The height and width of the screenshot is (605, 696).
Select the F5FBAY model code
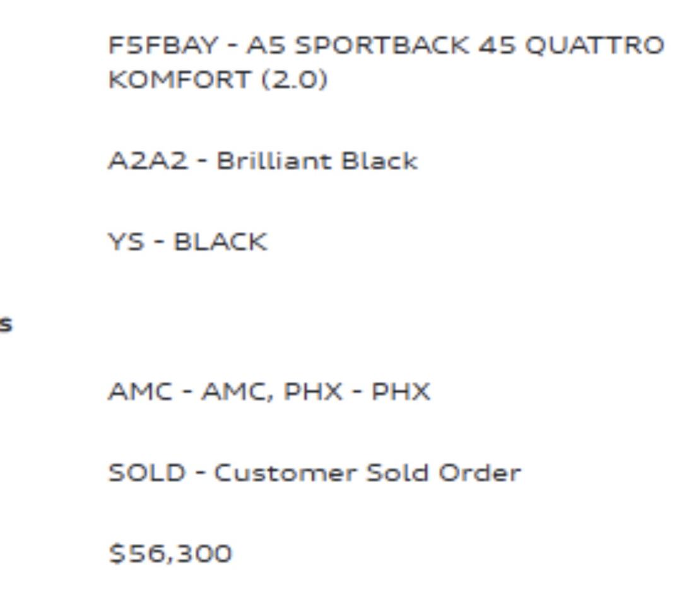pos(163,45)
